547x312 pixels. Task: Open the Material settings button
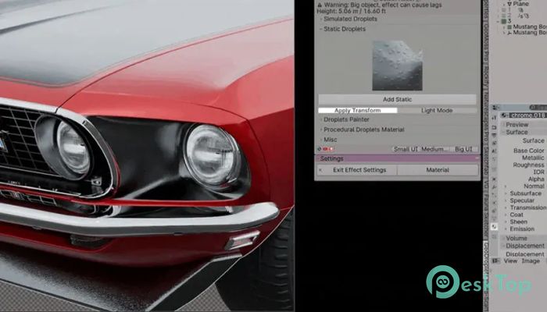pos(438,170)
